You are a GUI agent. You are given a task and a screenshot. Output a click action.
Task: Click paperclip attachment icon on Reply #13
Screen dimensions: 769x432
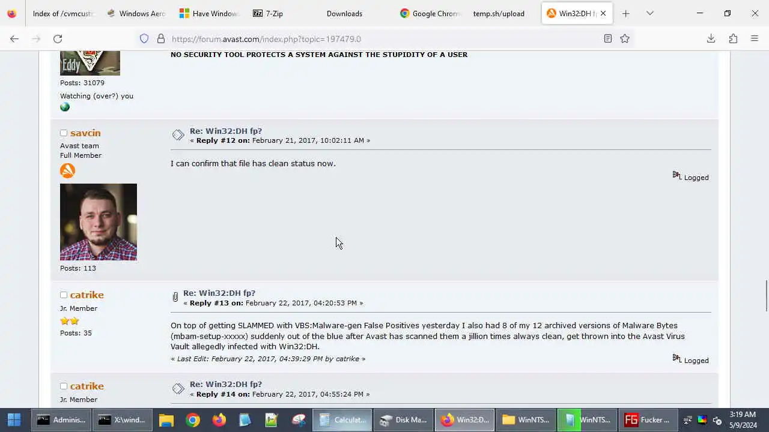tap(175, 297)
